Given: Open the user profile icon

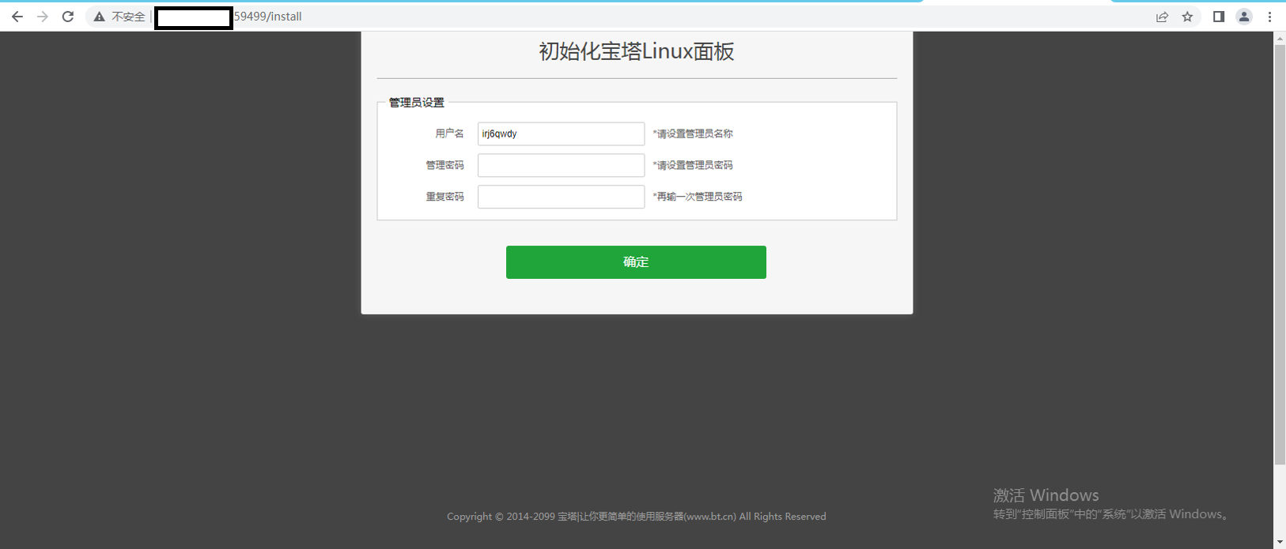Looking at the screenshot, I should click(1244, 17).
